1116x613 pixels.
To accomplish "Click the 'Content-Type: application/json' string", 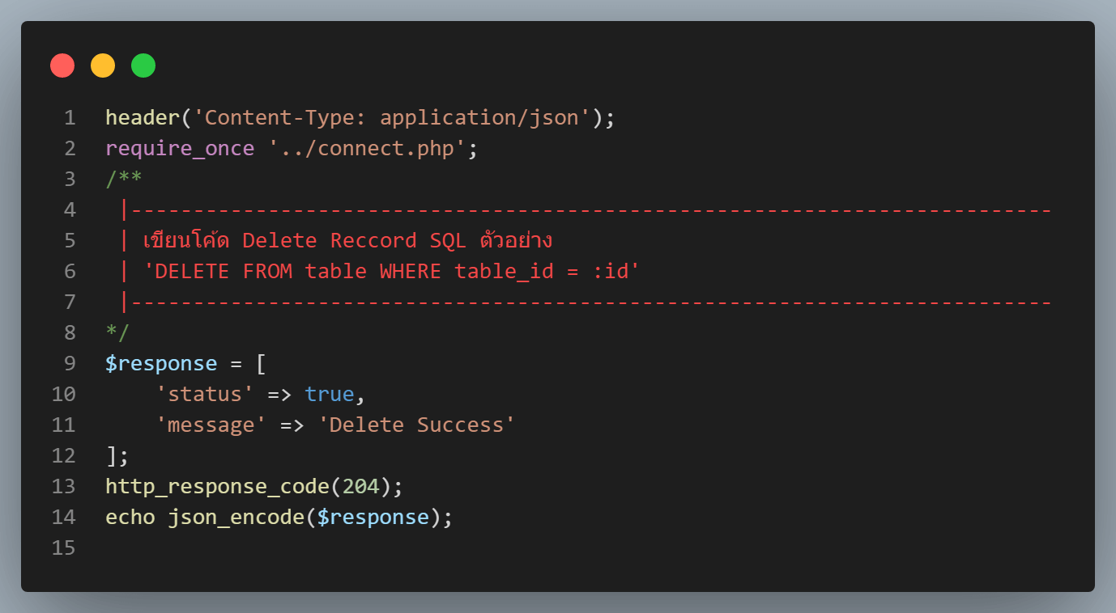I will coord(392,118).
